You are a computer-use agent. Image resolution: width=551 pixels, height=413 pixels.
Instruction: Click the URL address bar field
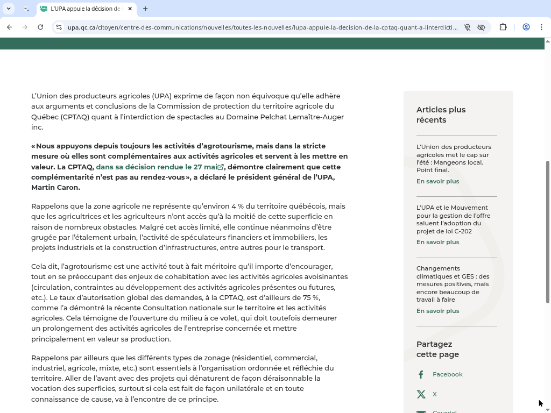[263, 27]
